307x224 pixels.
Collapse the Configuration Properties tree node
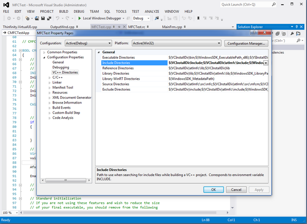coord(44,57)
